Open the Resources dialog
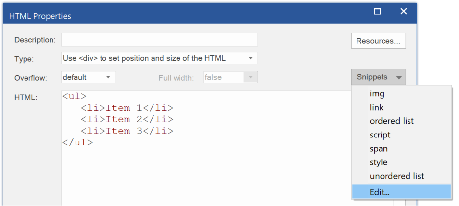This screenshot has height=206, width=459. [x=378, y=41]
